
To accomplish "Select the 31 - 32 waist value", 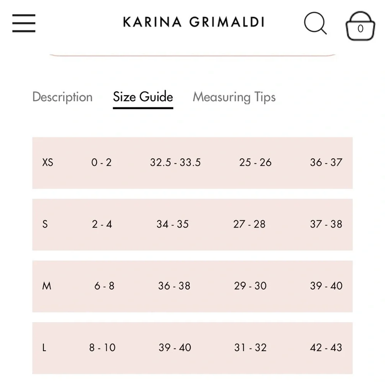I will (x=250, y=348).
